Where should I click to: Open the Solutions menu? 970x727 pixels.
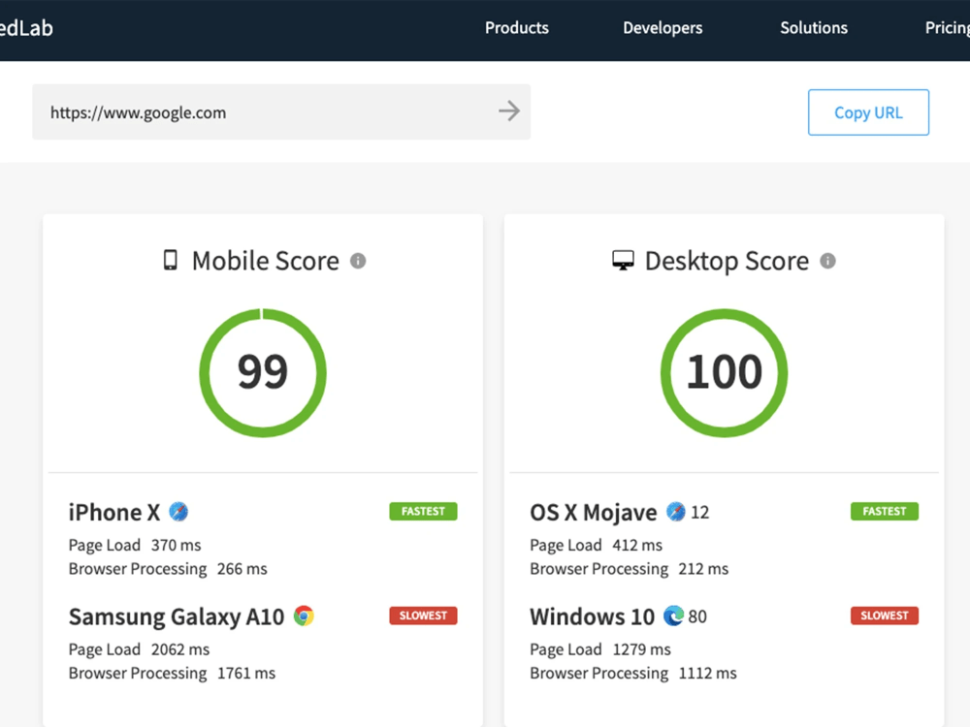(814, 28)
